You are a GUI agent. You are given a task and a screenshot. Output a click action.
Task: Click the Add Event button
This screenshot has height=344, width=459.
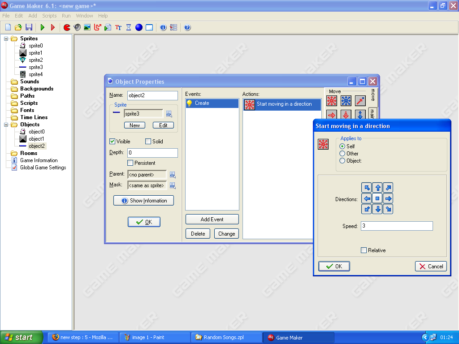212,219
